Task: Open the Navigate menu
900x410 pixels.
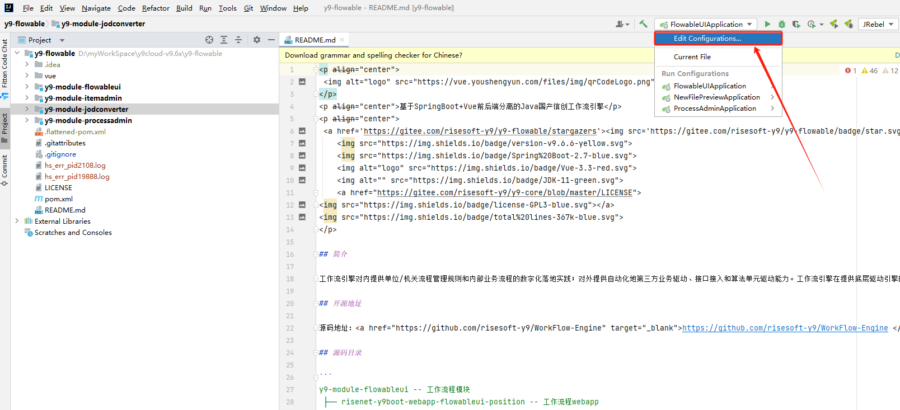Action: click(96, 8)
